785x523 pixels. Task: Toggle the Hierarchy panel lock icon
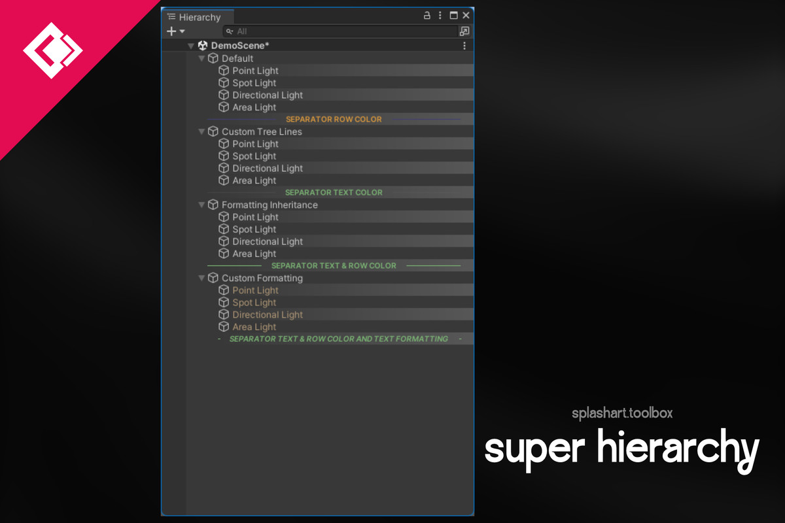(427, 15)
